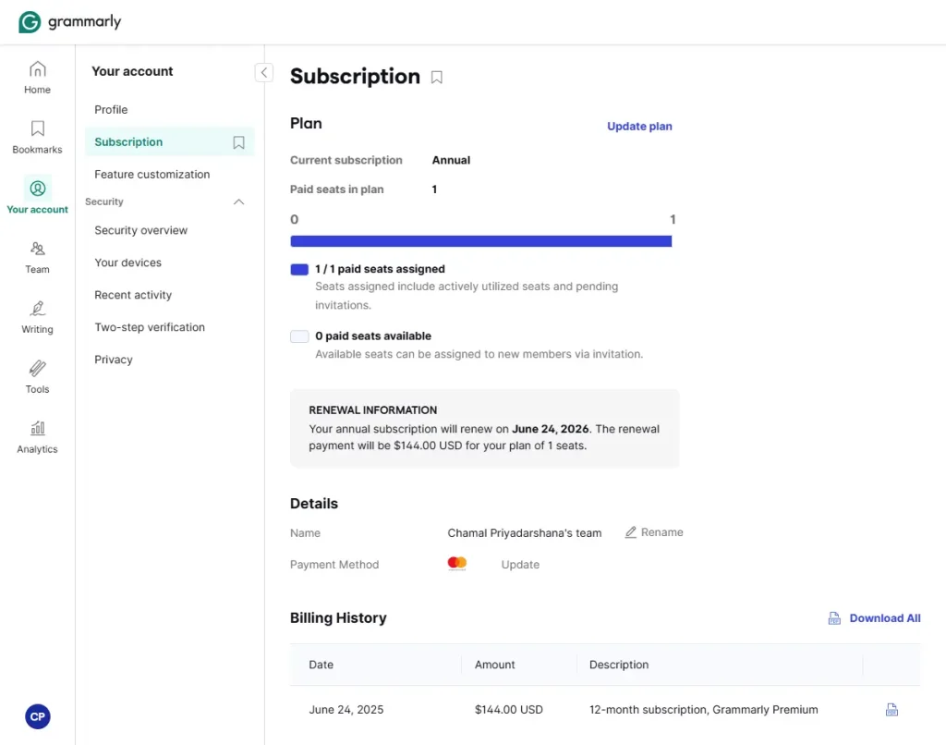Click the light available seats legend swatch
Image resolution: width=946 pixels, height=745 pixels.
click(299, 336)
